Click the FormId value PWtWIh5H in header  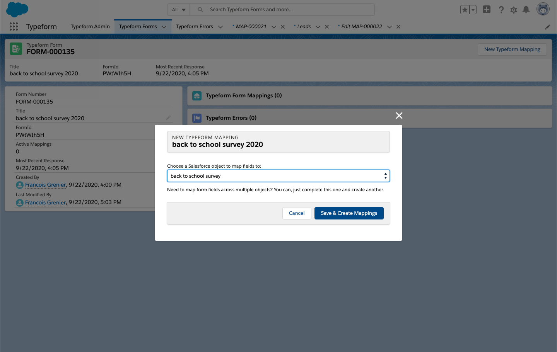pyautogui.click(x=117, y=73)
